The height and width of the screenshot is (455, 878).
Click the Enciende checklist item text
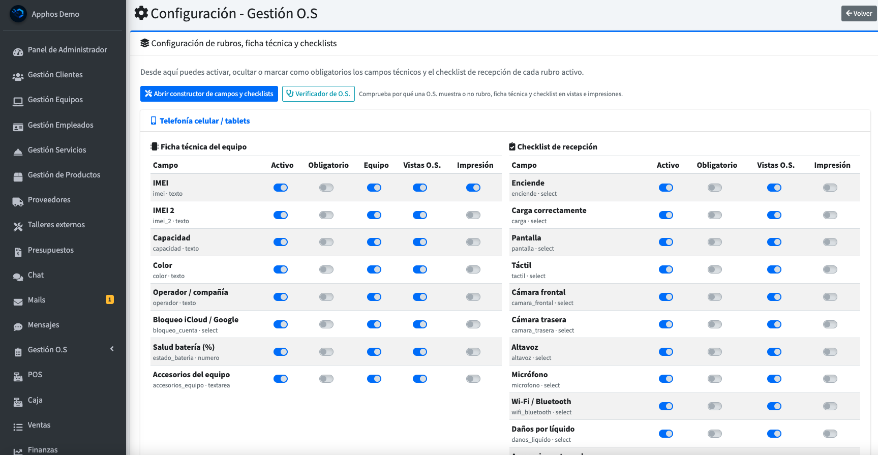click(528, 183)
